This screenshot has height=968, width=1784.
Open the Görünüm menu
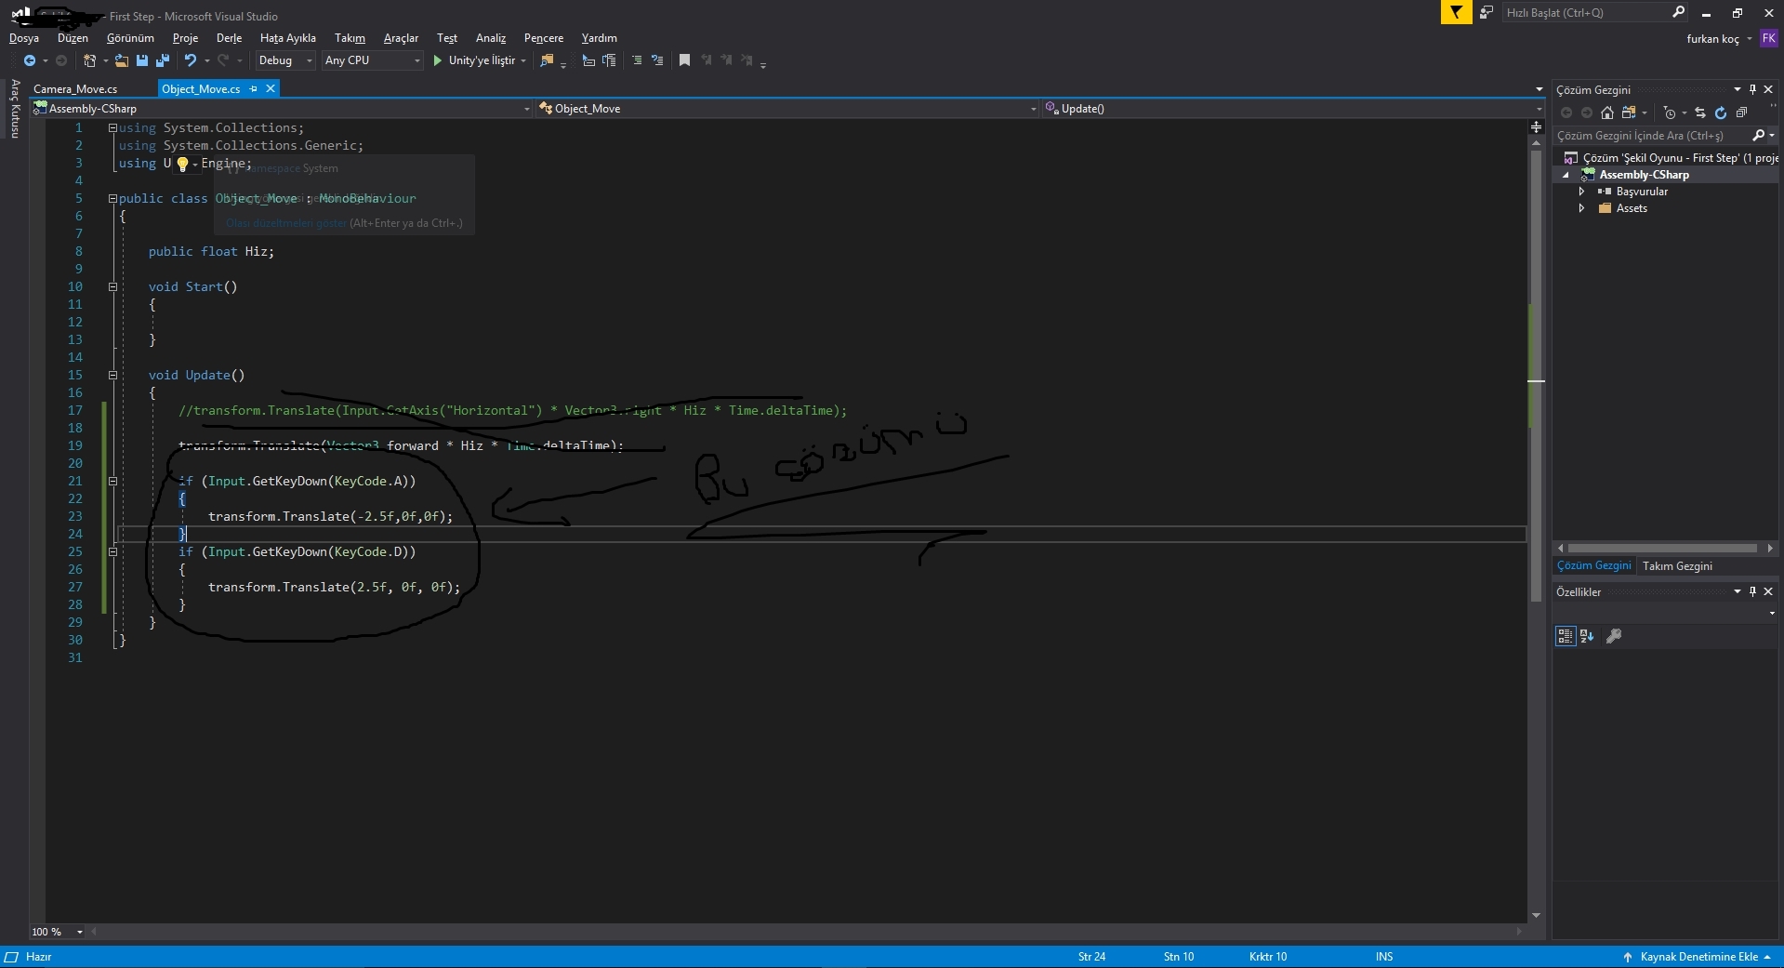click(130, 38)
